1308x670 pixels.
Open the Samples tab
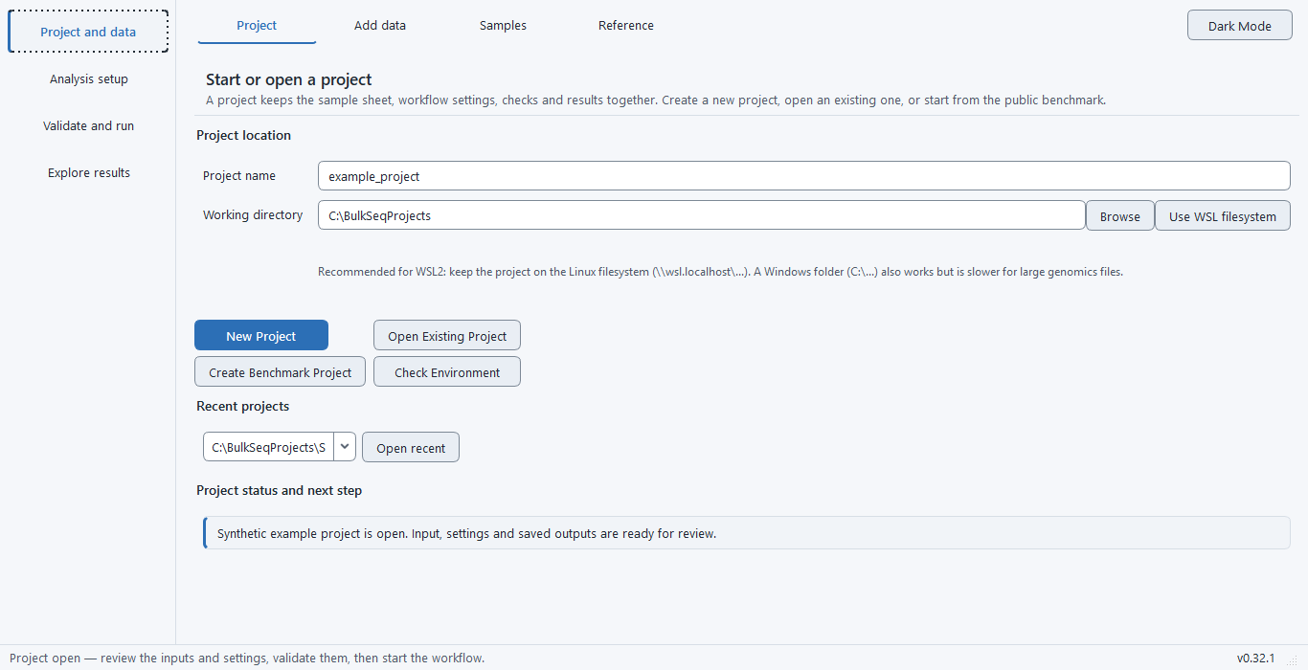[x=503, y=26]
